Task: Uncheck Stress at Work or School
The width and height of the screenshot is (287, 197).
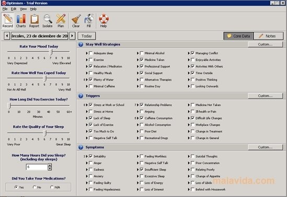Action: (90, 105)
